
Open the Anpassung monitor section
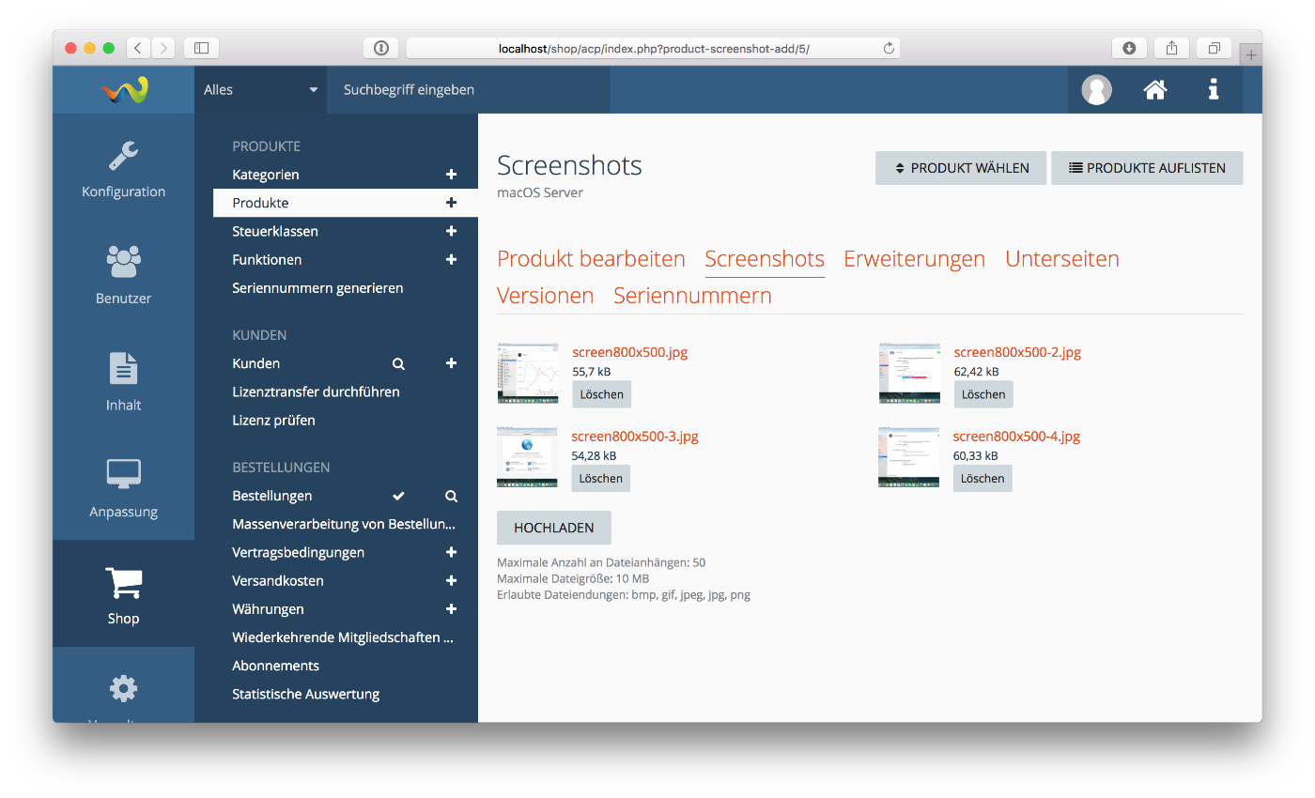(x=123, y=488)
